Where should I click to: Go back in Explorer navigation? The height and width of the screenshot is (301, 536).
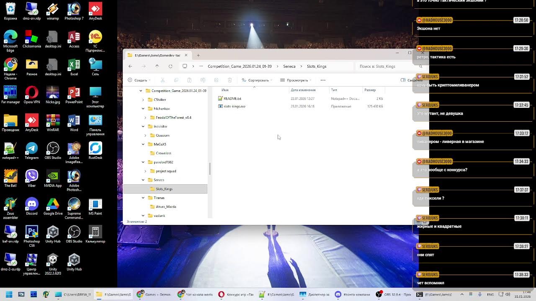coord(130,66)
